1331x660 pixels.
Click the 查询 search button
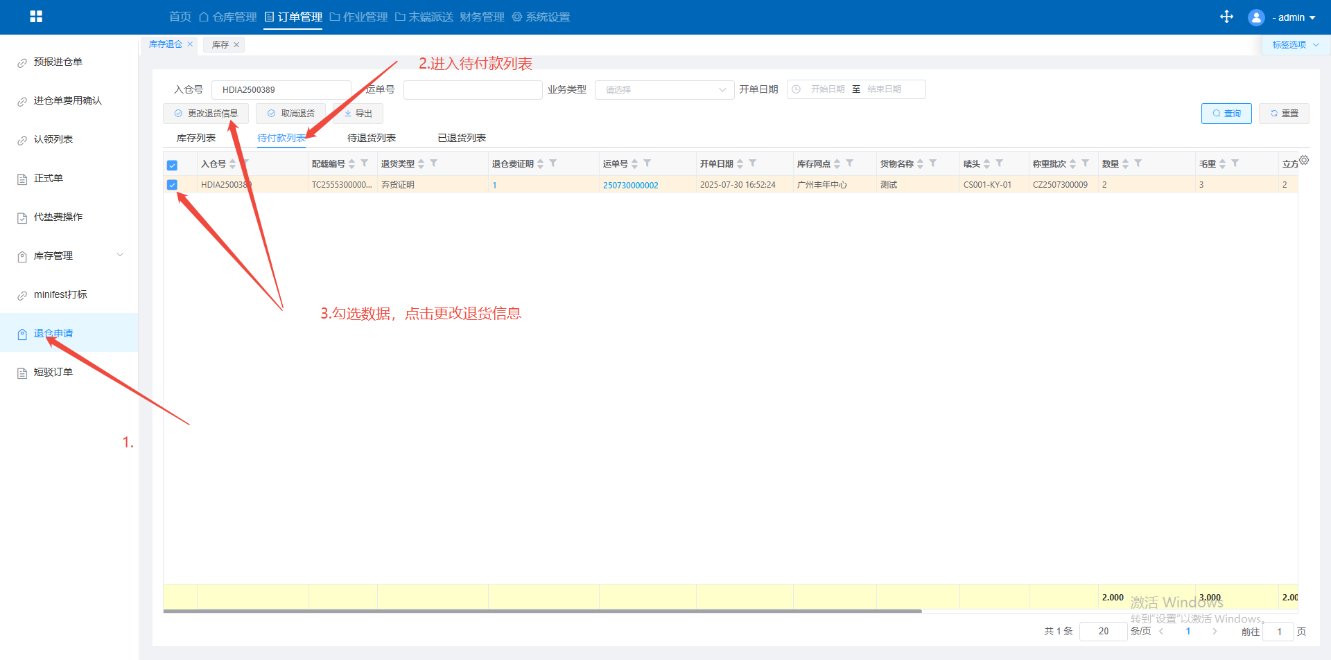click(1226, 114)
